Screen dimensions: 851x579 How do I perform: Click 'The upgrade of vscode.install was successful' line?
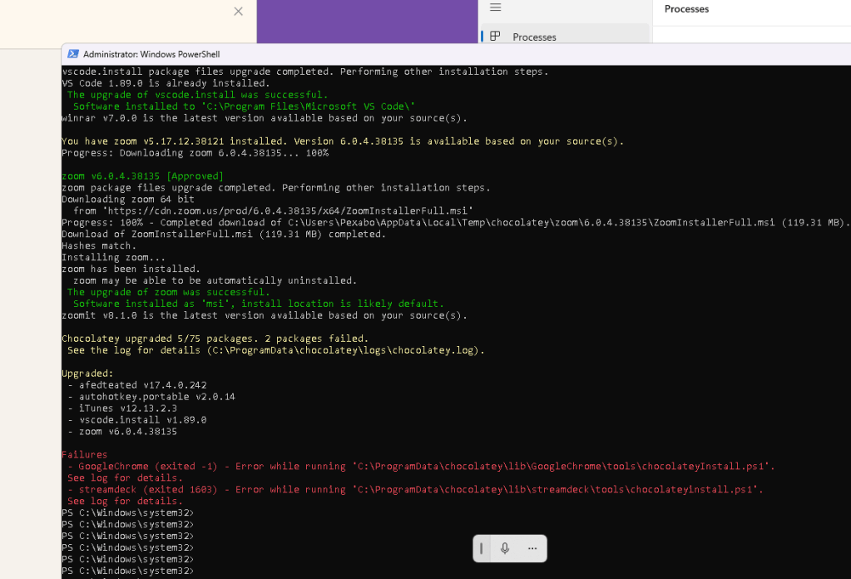pos(197,94)
